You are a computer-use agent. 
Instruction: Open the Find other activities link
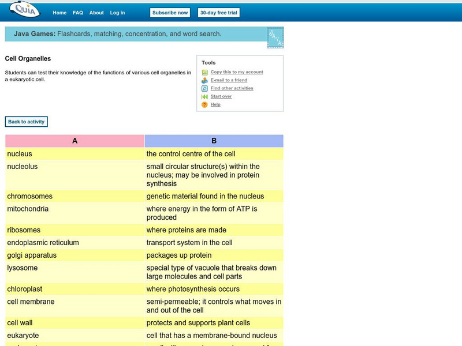232,88
